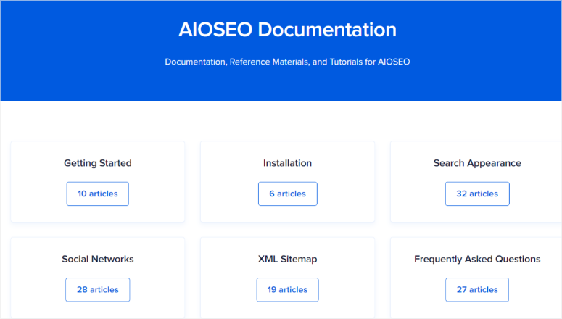
Task: Click the AIOSEO Documentation page title
Action: [x=287, y=30]
